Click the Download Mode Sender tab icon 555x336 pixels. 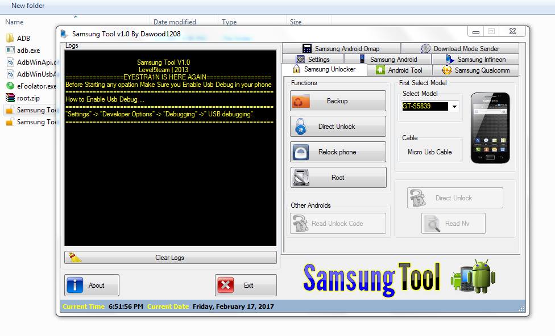(x=425, y=48)
